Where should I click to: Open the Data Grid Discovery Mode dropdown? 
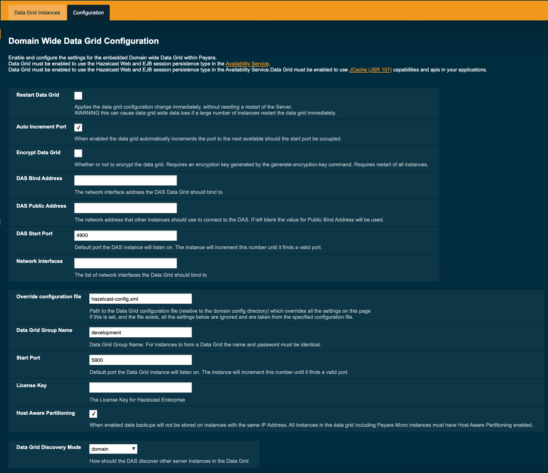pos(113,449)
